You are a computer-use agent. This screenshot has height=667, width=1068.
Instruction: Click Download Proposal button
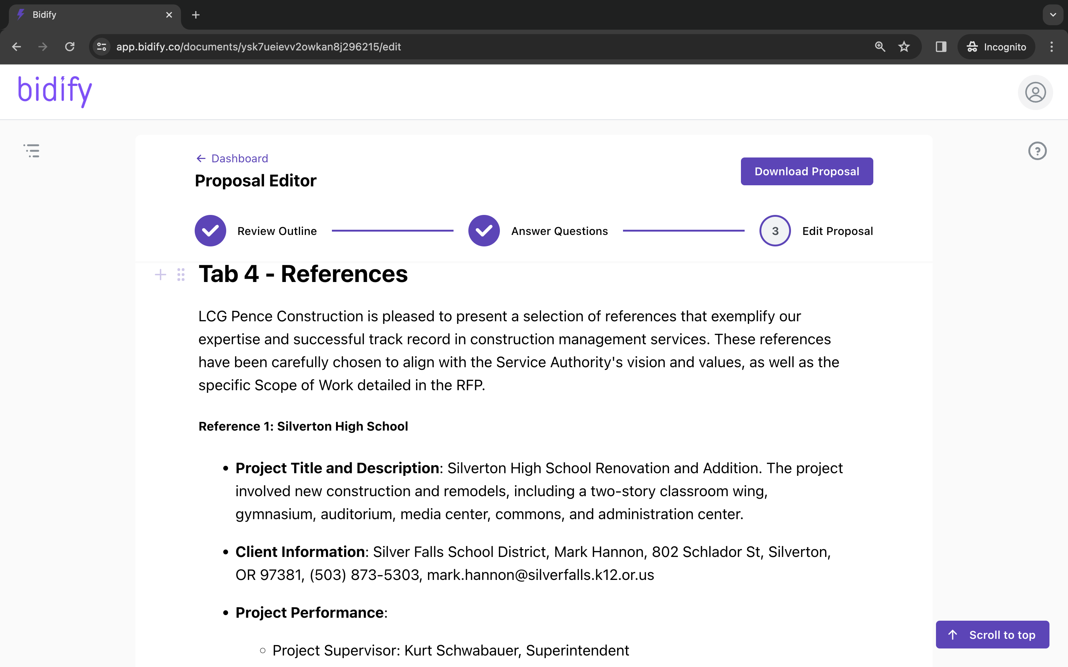(x=806, y=171)
